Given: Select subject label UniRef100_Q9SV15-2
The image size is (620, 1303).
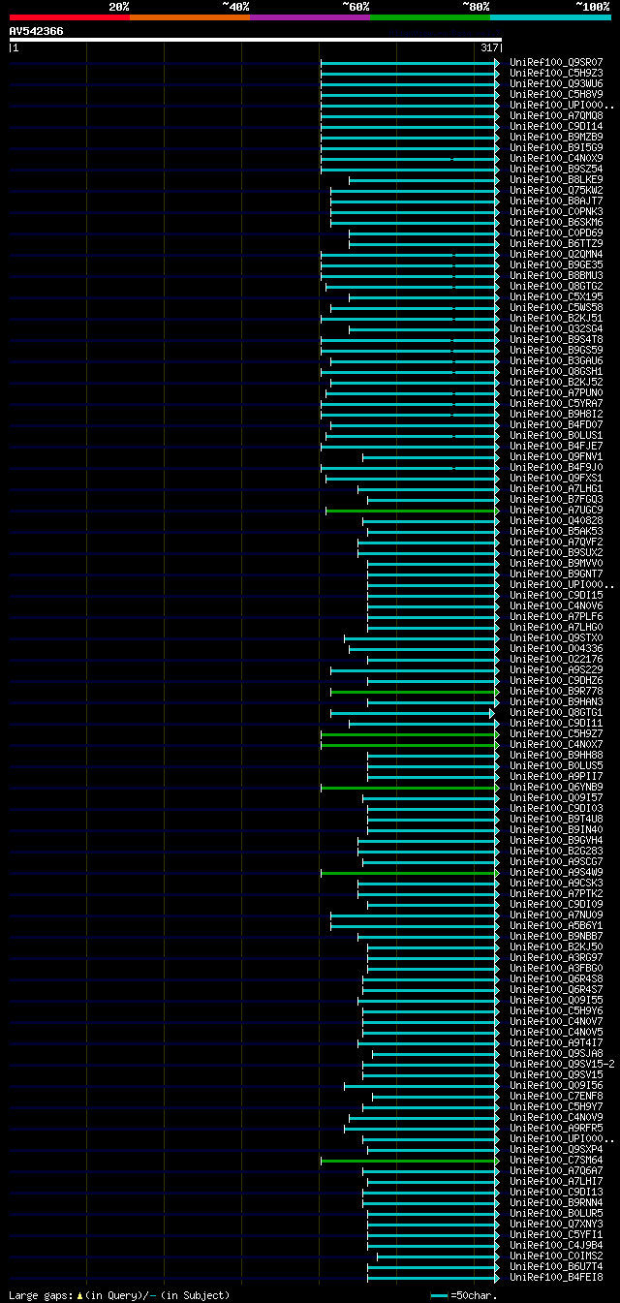Looking at the screenshot, I should (561, 1065).
